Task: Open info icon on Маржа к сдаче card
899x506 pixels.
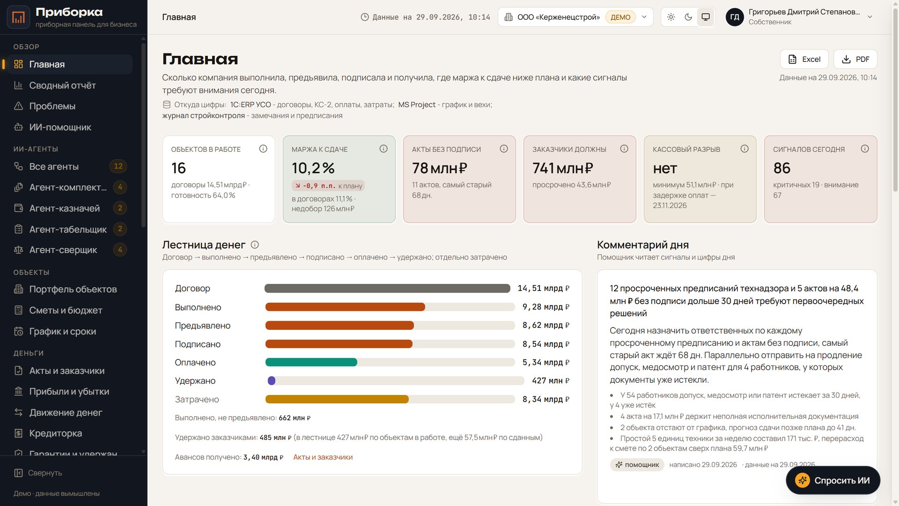Action: point(383,149)
